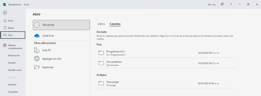Click the Nuevo label in sidebar

click(11, 28)
